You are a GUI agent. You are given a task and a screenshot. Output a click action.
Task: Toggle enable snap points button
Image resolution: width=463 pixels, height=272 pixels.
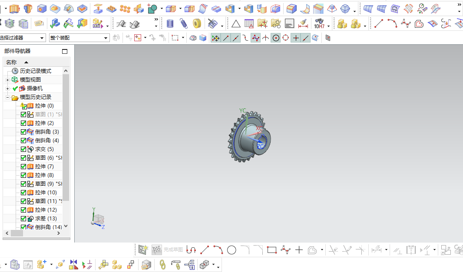(x=215, y=38)
